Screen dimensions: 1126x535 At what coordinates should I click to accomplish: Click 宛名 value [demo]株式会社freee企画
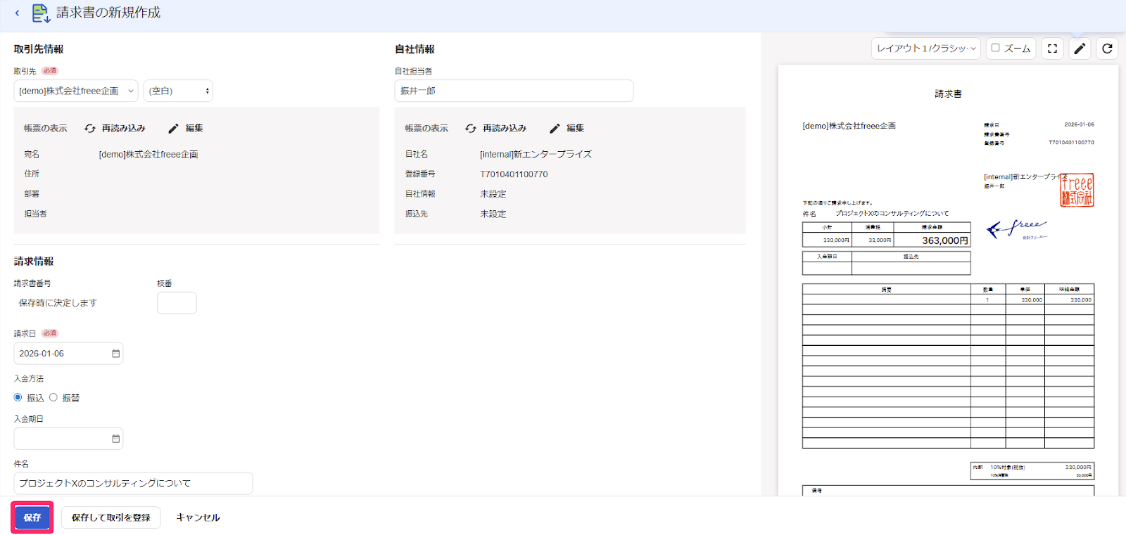[x=148, y=155]
